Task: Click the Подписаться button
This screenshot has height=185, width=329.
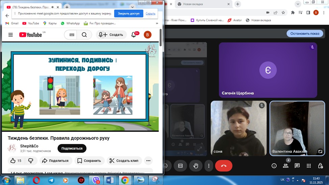Action: click(x=72, y=149)
